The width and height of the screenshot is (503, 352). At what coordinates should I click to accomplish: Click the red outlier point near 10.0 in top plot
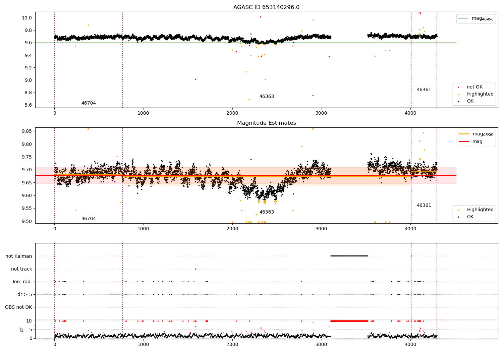[x=261, y=17]
